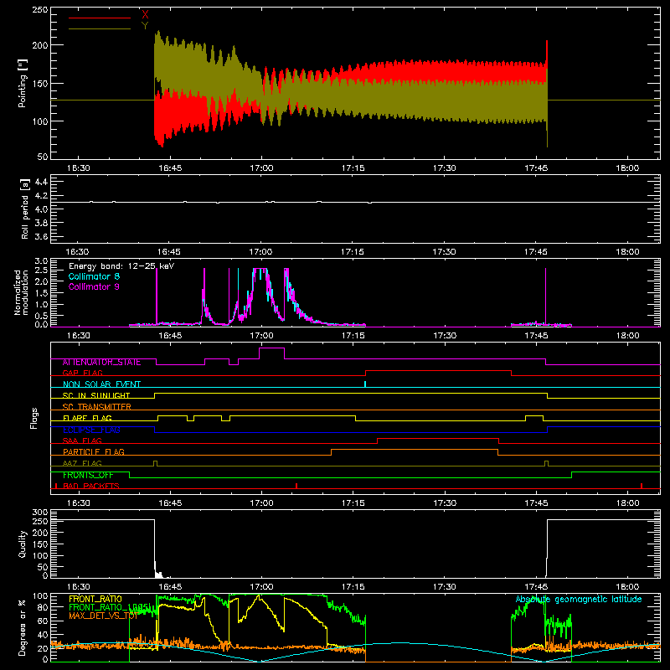Select the red 'X' legend label
The height and width of the screenshot is (670, 670).
point(145,15)
